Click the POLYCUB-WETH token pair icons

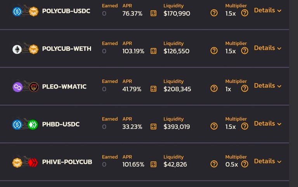point(25,49)
